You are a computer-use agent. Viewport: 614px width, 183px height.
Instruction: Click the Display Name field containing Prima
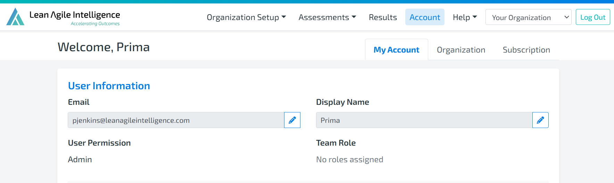tap(424, 120)
